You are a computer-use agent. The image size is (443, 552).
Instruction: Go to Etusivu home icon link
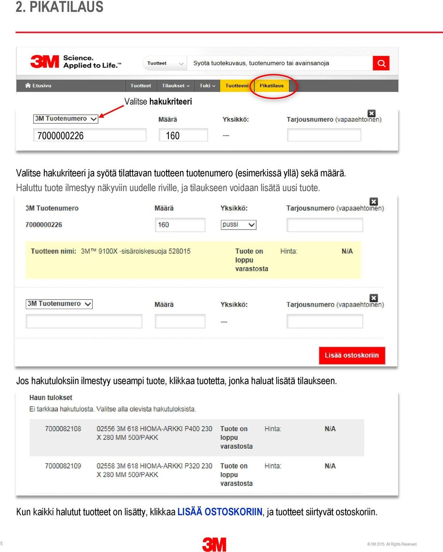pos(38,86)
